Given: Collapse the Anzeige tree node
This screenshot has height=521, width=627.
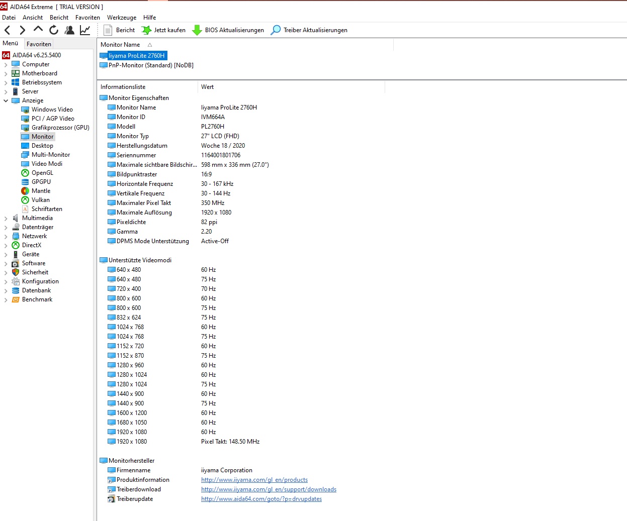Looking at the screenshot, I should pos(6,100).
